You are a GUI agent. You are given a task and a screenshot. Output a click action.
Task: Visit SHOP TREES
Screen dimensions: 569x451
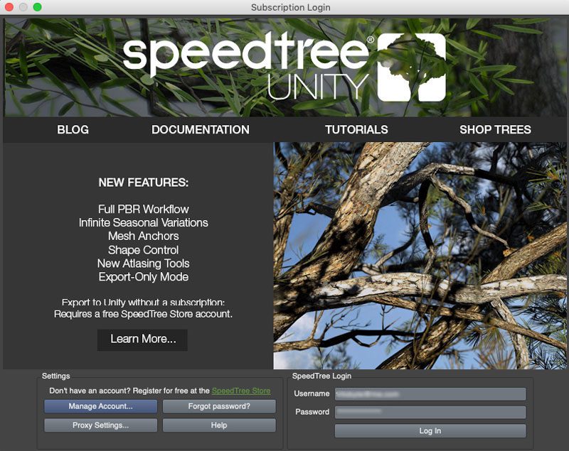(x=495, y=130)
